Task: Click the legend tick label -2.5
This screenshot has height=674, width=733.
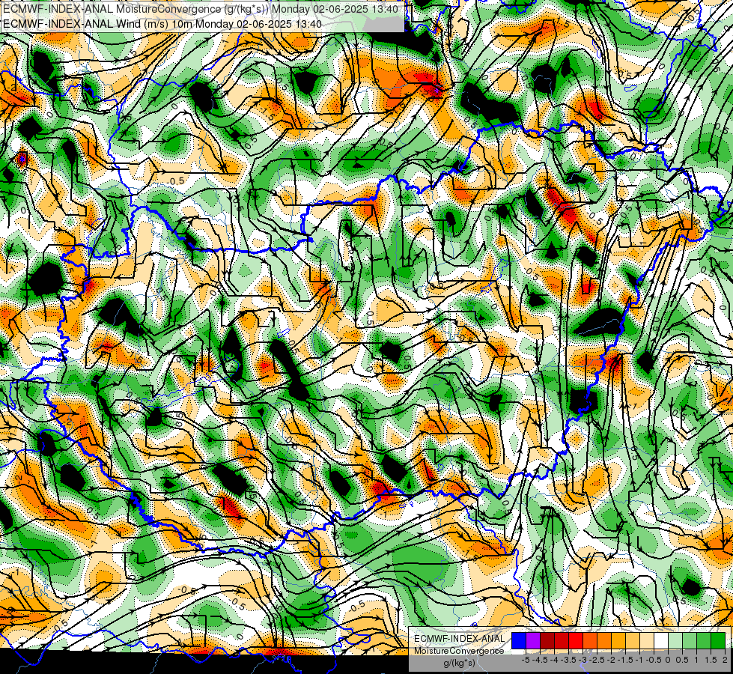Action: pos(597,660)
